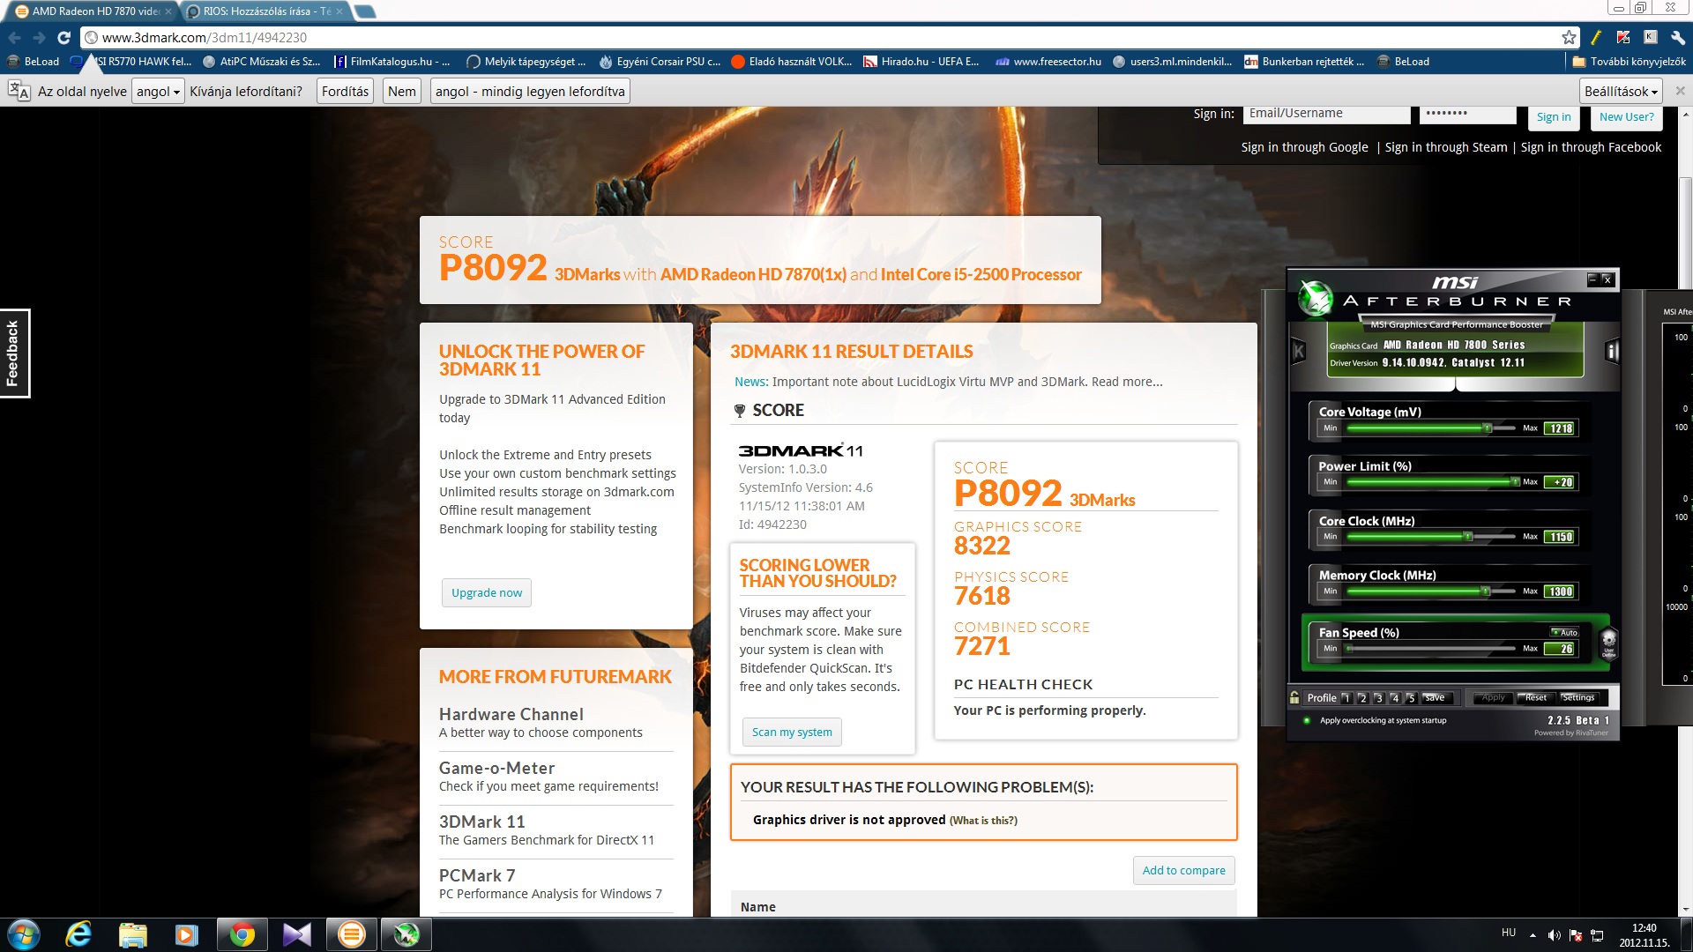
Task: Click the red Kaspersky extension icon
Action: [1623, 38]
